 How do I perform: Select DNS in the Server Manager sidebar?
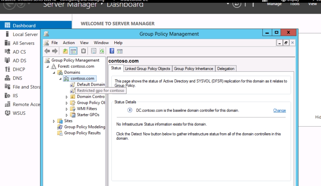17,78
